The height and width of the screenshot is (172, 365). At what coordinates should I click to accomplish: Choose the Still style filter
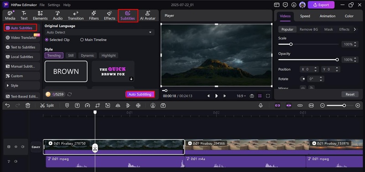tap(71, 55)
